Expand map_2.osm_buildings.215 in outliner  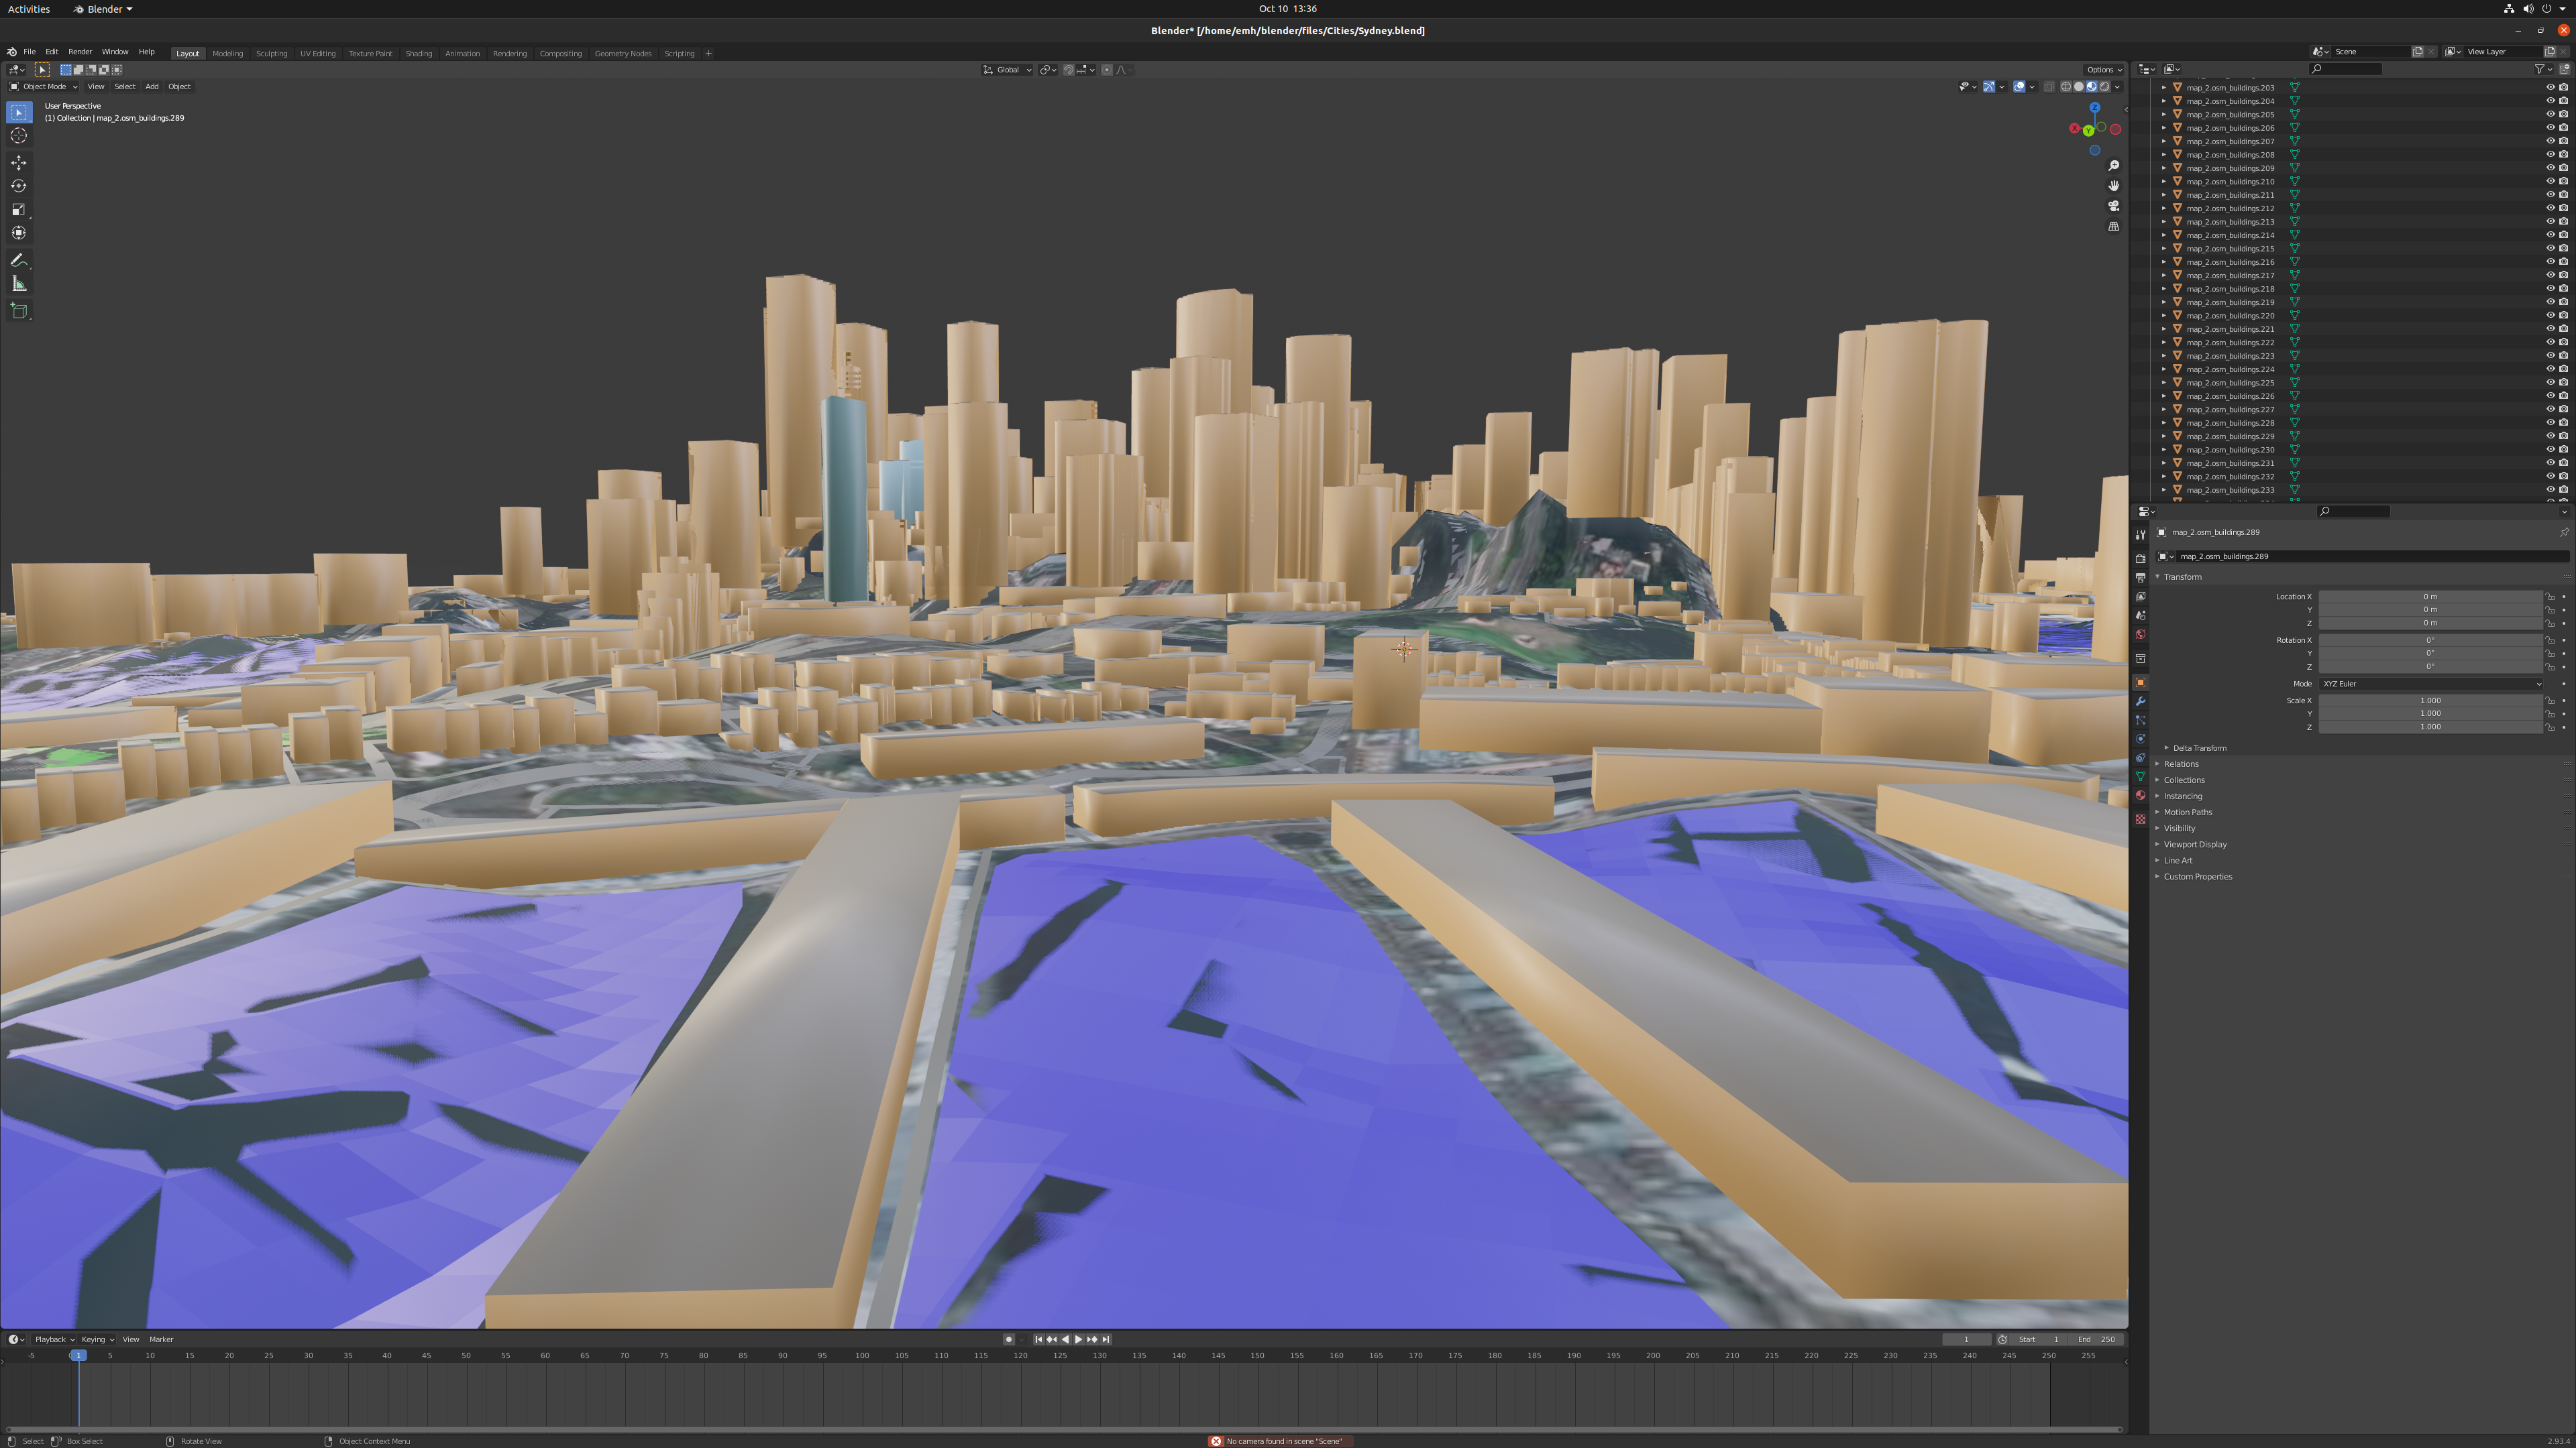click(2164, 249)
